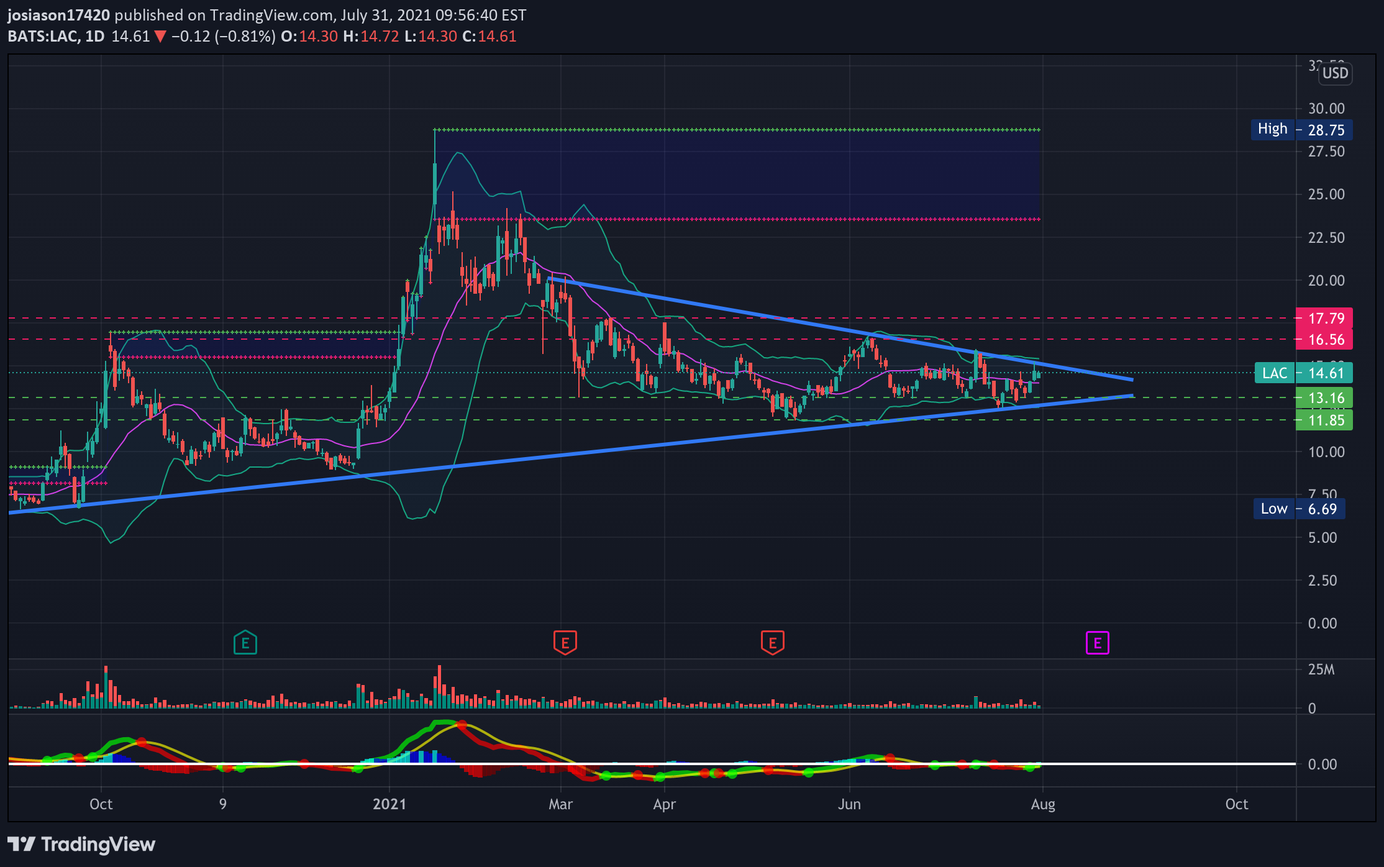Screen dimensions: 1384x867
Task: Click the Aug label on time axis
Action: 1043,804
